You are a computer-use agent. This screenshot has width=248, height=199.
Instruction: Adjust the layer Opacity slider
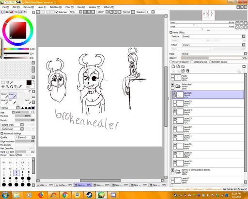214,58
